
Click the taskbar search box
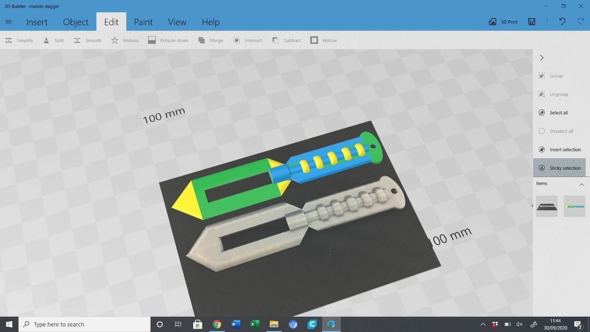pos(84,324)
